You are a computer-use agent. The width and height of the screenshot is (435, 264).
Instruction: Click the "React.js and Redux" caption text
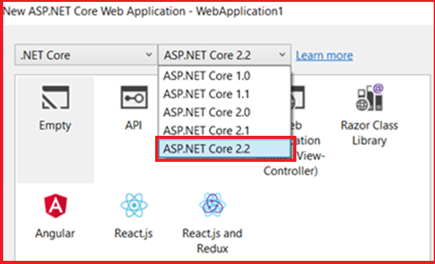click(212, 241)
